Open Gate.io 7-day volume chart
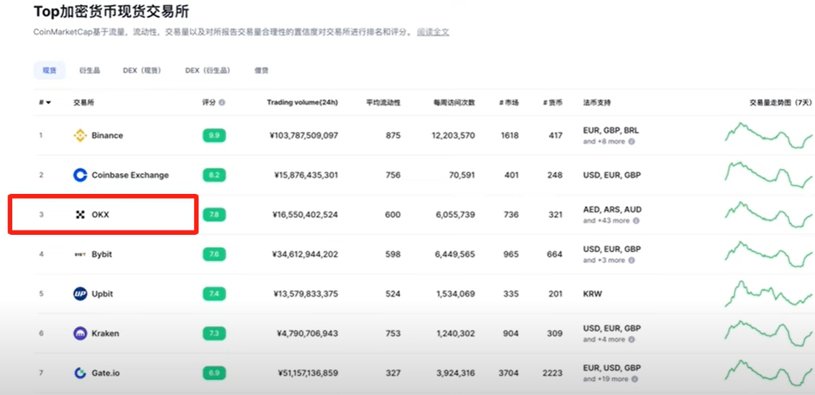The image size is (815, 395). (x=768, y=373)
